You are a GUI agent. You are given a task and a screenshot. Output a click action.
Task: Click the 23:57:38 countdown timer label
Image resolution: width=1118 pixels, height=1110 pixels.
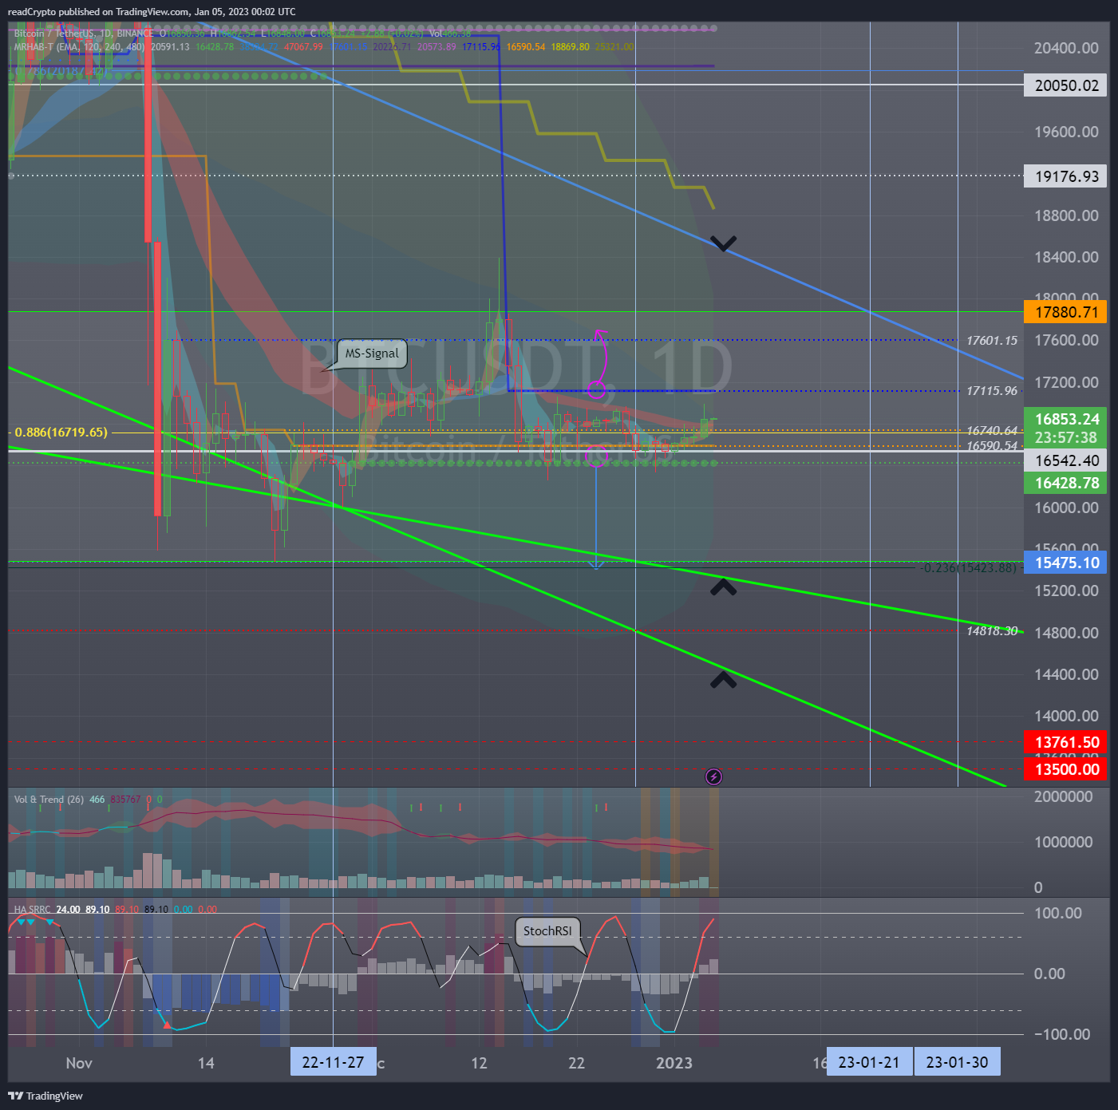click(1065, 438)
